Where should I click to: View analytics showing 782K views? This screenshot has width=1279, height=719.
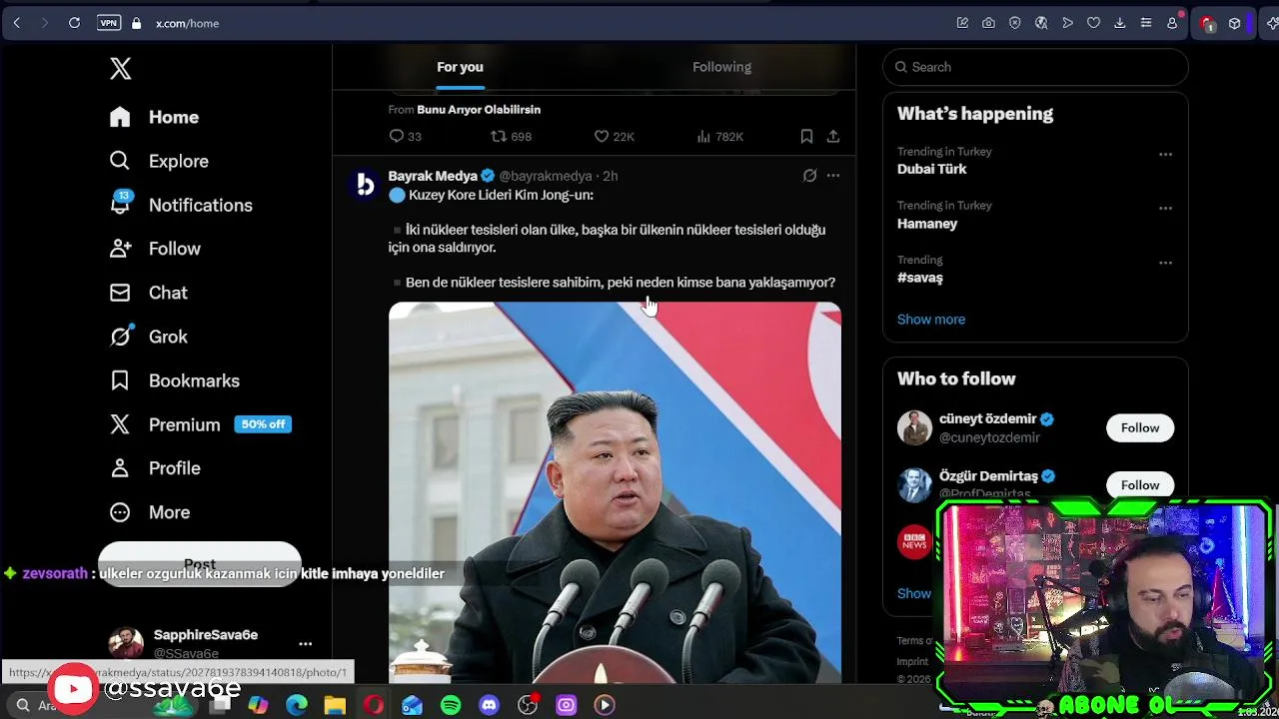(x=719, y=136)
